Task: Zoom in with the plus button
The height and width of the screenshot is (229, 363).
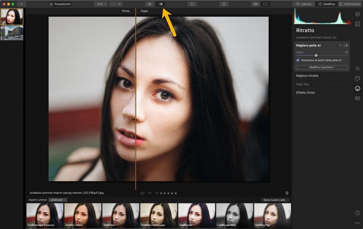Action: (119, 4)
